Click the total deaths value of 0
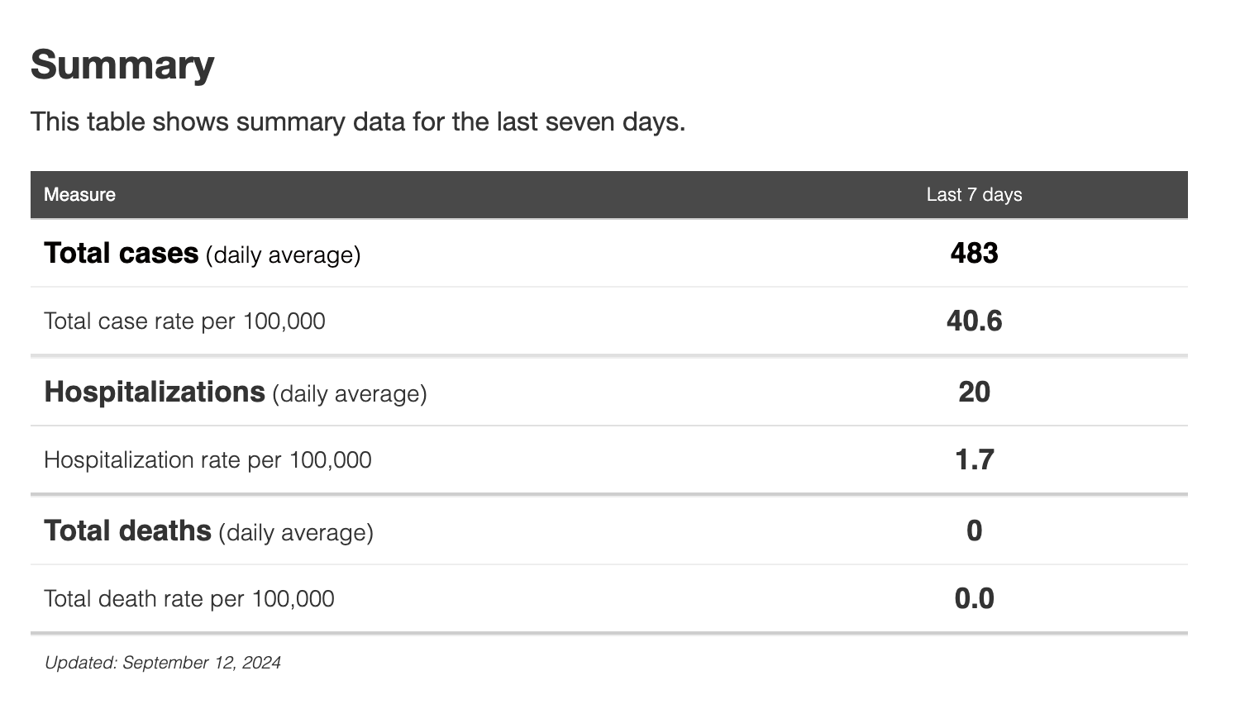1245x709 pixels. 974,531
